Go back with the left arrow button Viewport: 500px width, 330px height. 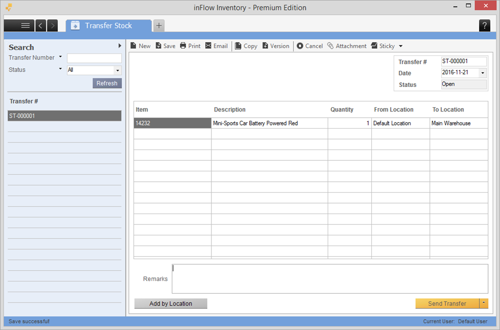(x=41, y=26)
